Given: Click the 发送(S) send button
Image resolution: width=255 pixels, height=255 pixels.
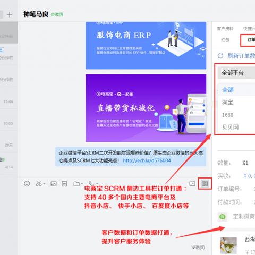Looking at the screenshot, I should tap(198, 247).
